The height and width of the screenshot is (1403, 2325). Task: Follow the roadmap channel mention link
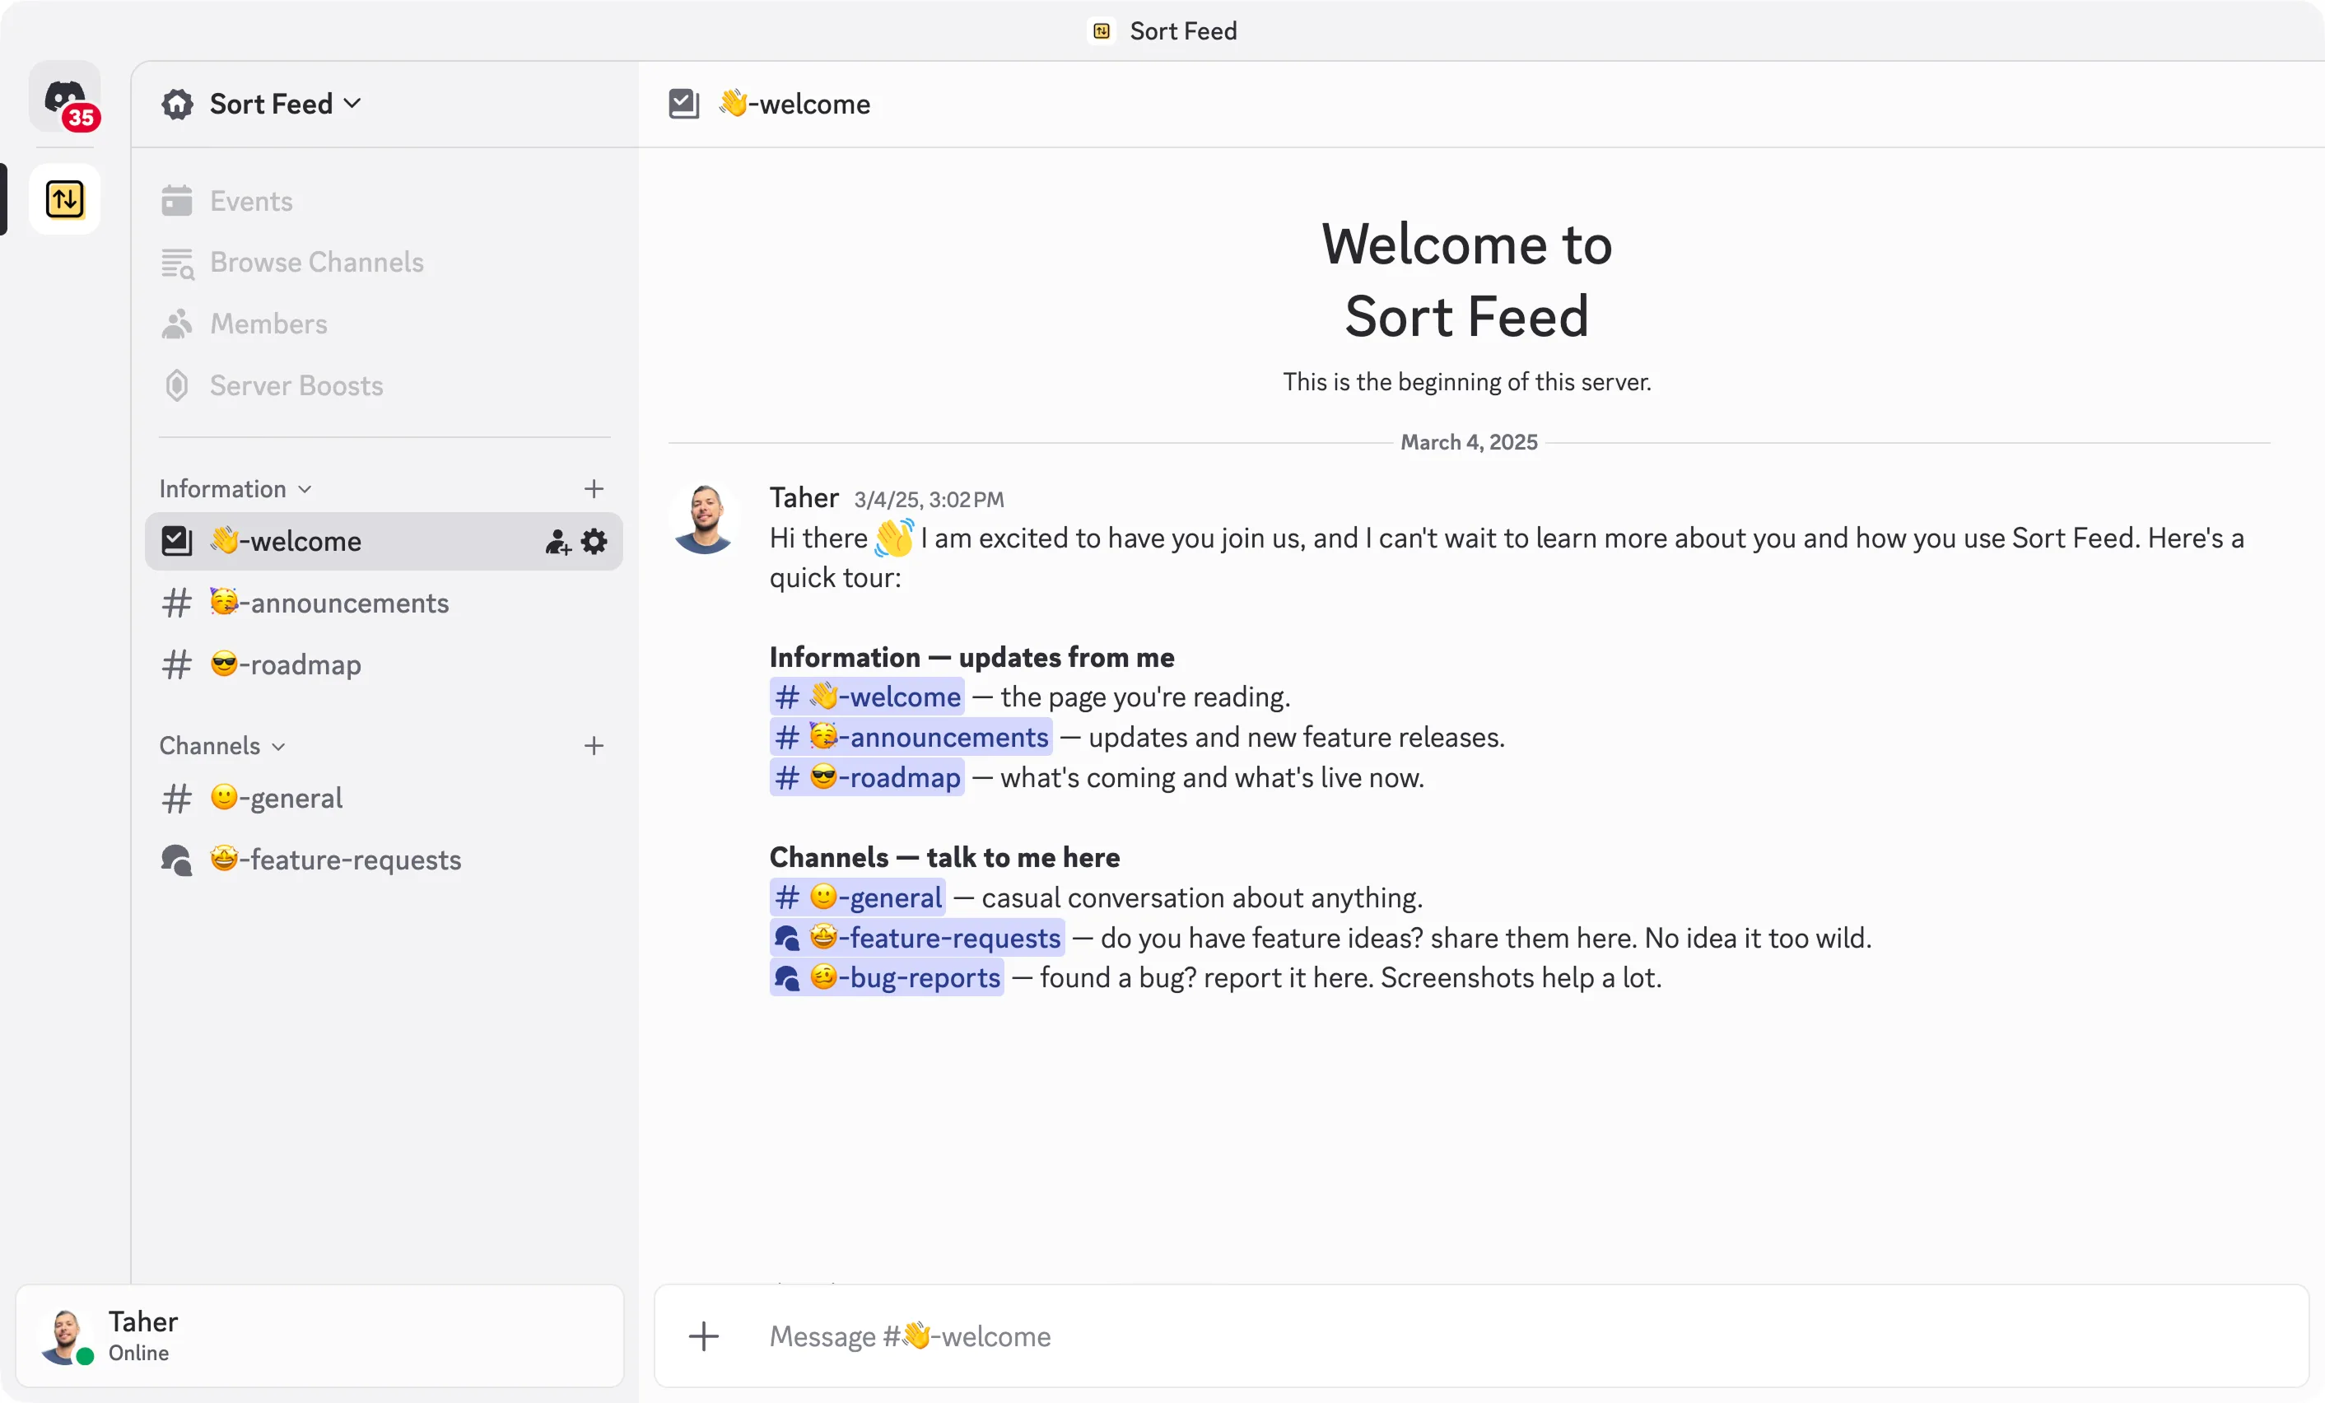[867, 777]
